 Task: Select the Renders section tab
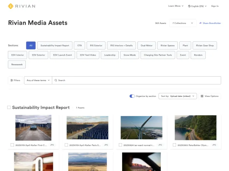(x=198, y=55)
